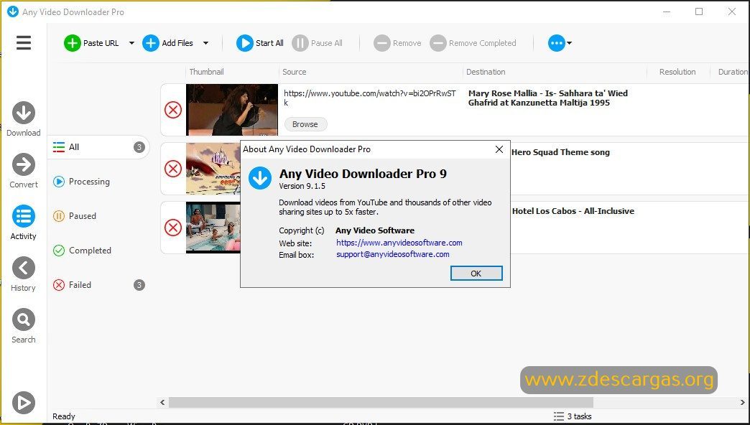Select the Download sidebar icon
750x425 pixels.
click(24, 113)
